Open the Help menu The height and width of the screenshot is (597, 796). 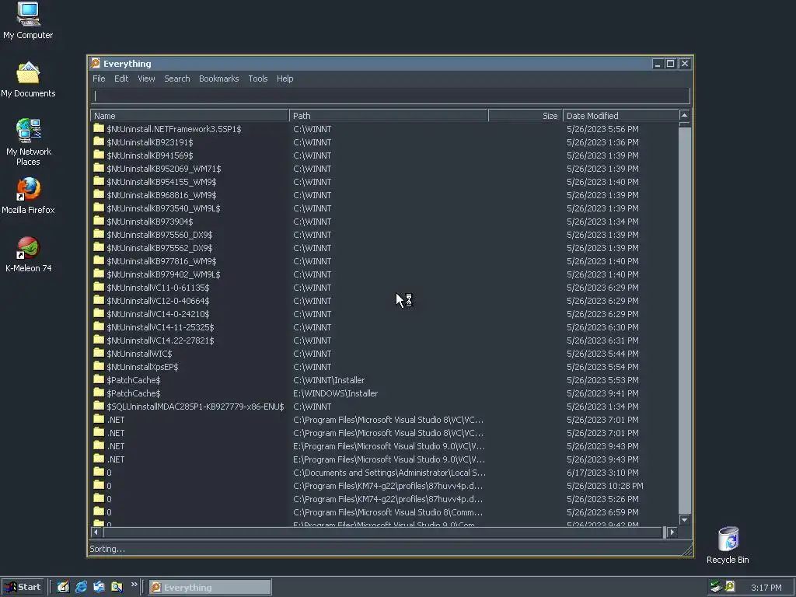coord(285,79)
